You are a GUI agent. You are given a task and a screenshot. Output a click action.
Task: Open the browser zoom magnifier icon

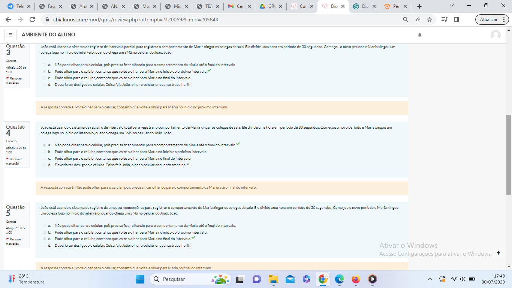click(x=406, y=19)
